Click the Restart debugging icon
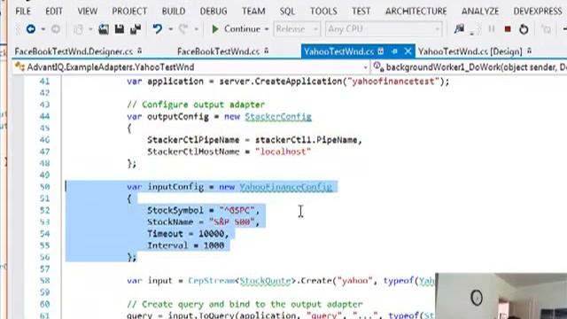This screenshot has height=319, width=567. pos(524,29)
